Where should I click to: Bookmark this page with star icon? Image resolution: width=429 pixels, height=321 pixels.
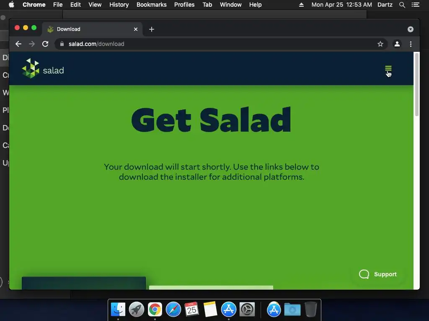pyautogui.click(x=380, y=44)
